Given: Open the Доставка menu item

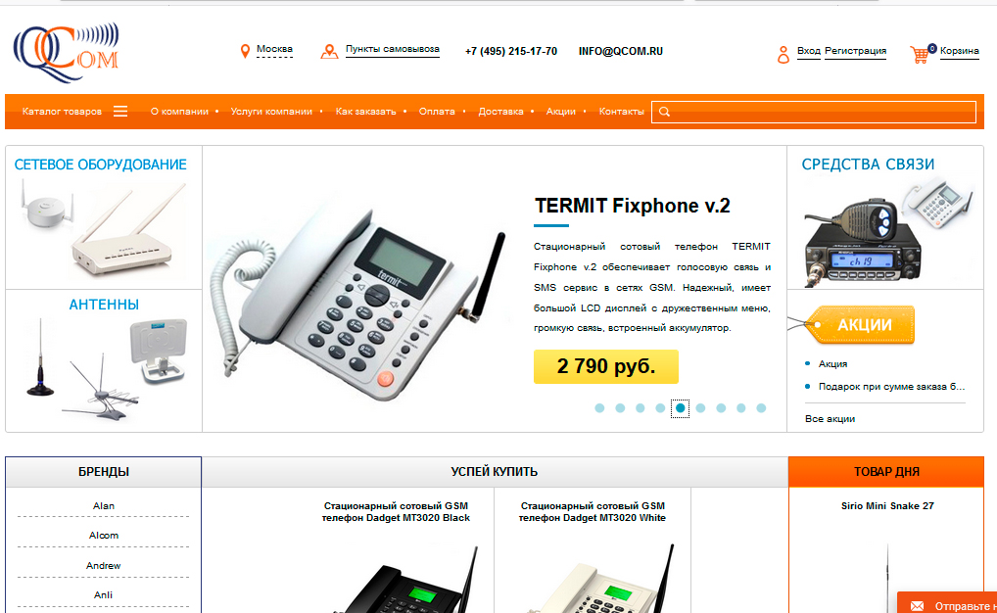Looking at the screenshot, I should coord(501,112).
